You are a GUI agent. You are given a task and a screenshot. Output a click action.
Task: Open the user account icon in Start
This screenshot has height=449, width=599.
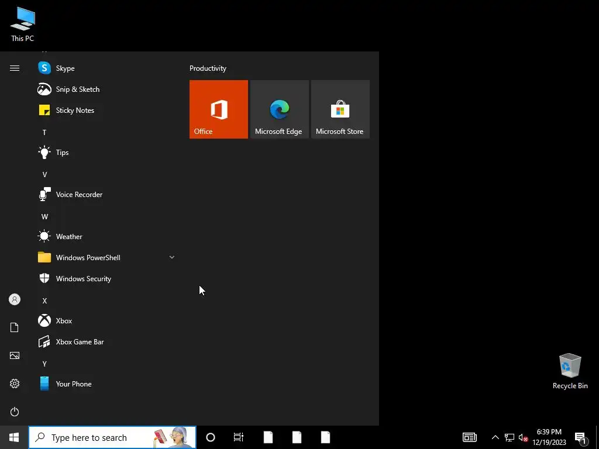pyautogui.click(x=15, y=299)
